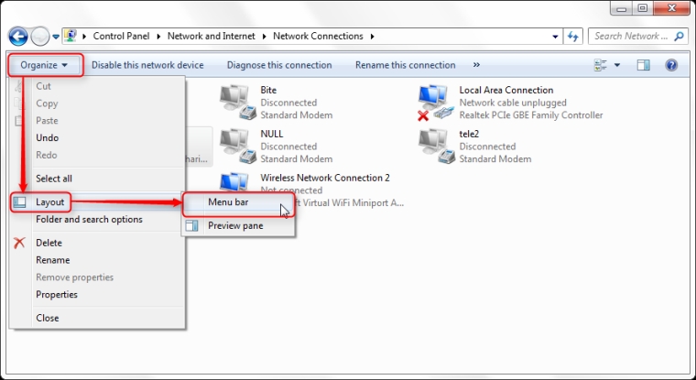Click the tele2 connection name
This screenshot has height=380, width=696.
(469, 134)
